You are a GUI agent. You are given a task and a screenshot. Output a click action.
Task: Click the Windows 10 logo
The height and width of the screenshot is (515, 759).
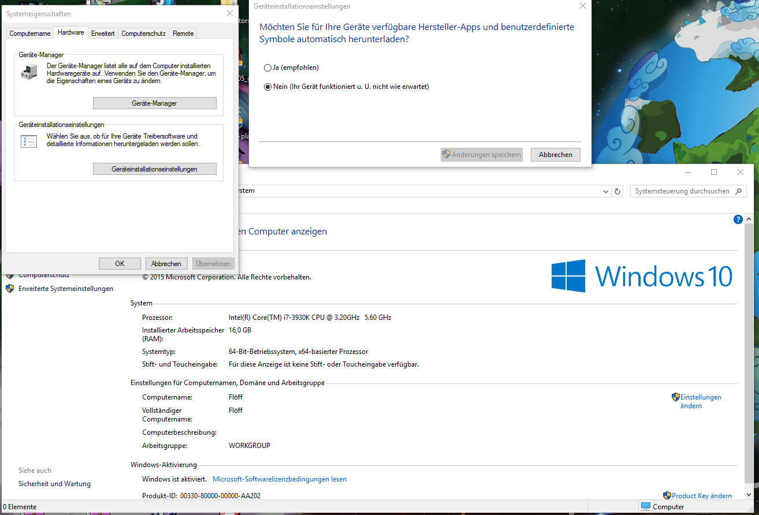pos(642,276)
